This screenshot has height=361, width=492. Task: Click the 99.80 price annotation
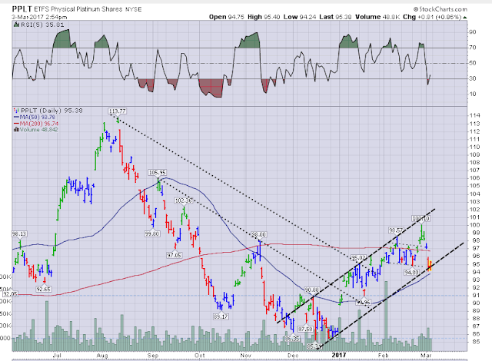click(x=152, y=233)
